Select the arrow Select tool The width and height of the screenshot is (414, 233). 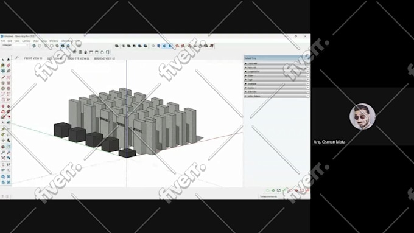(x=3, y=60)
